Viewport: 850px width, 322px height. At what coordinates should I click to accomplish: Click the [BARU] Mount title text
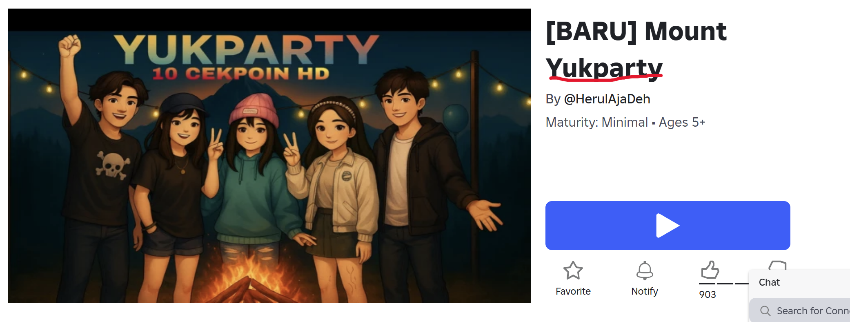[x=636, y=31]
